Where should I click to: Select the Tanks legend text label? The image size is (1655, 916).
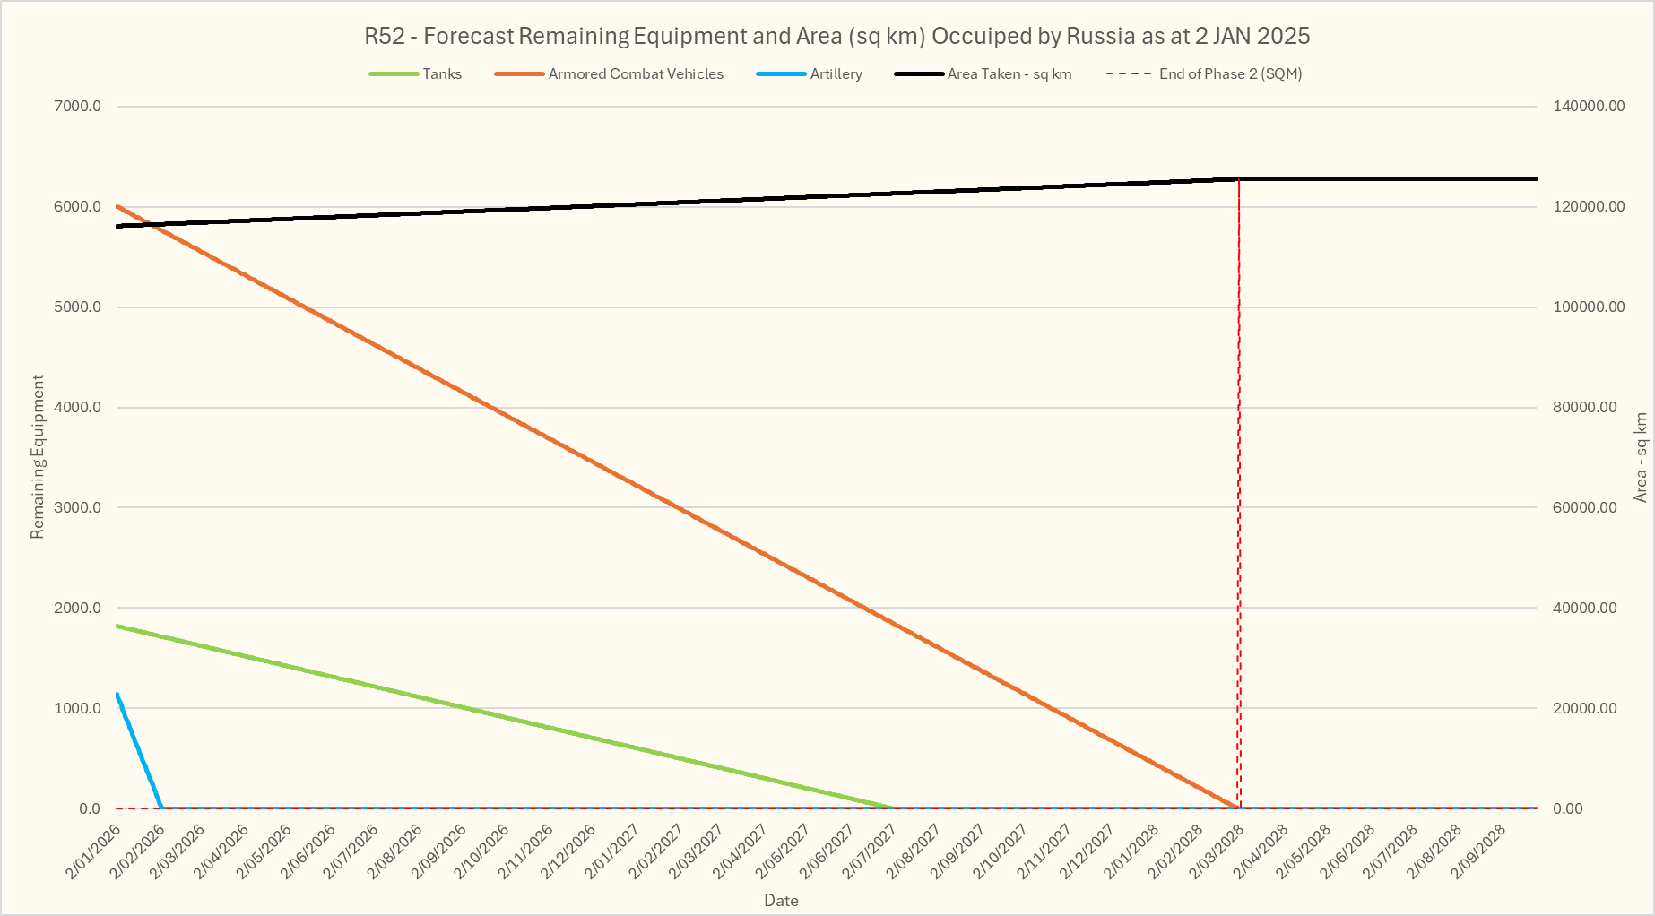(442, 74)
